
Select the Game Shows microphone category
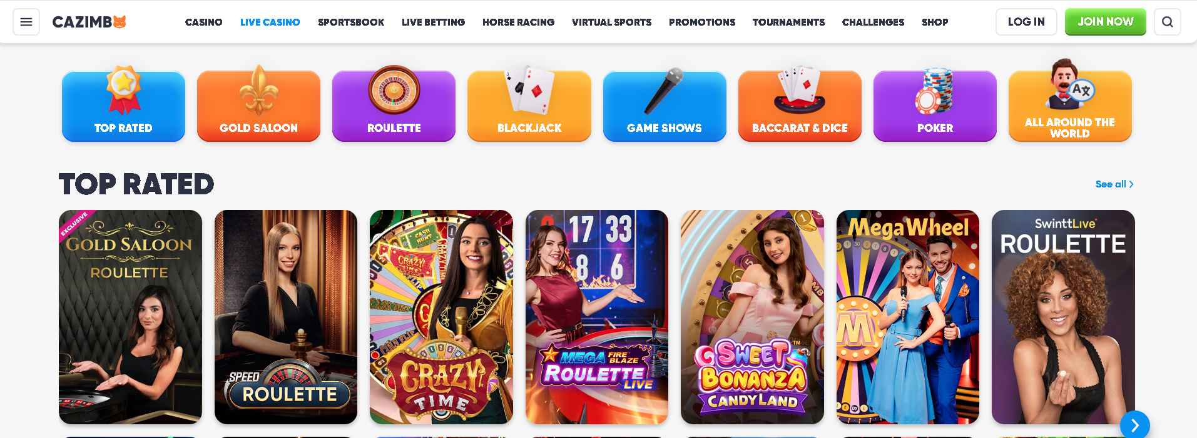(x=665, y=105)
